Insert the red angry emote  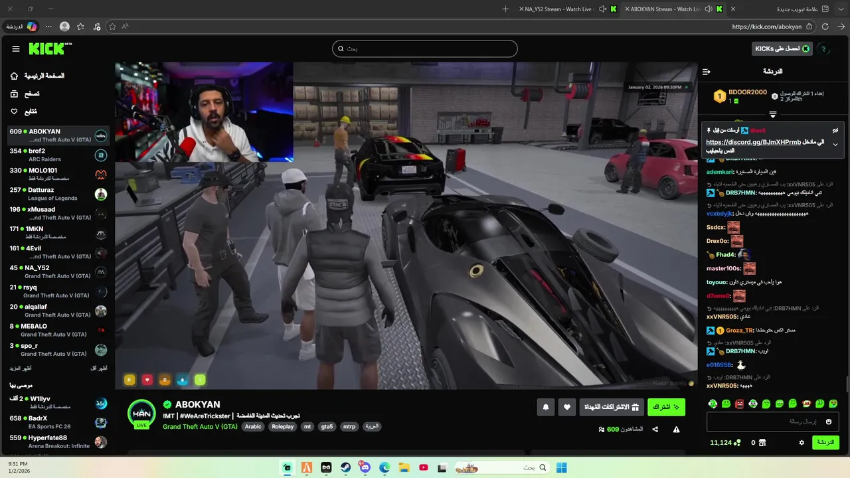tap(740, 404)
